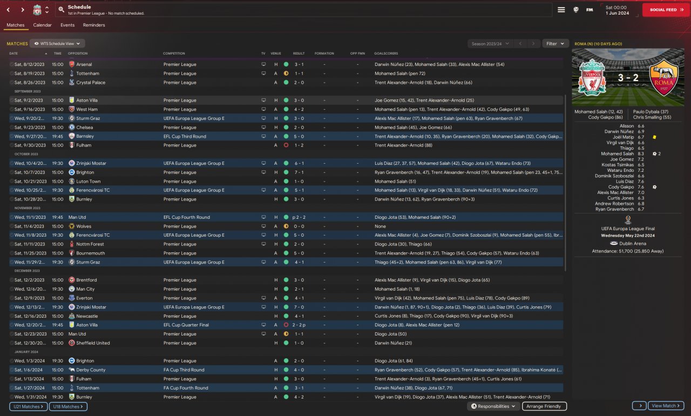Click the Opposition column header

[78, 53]
